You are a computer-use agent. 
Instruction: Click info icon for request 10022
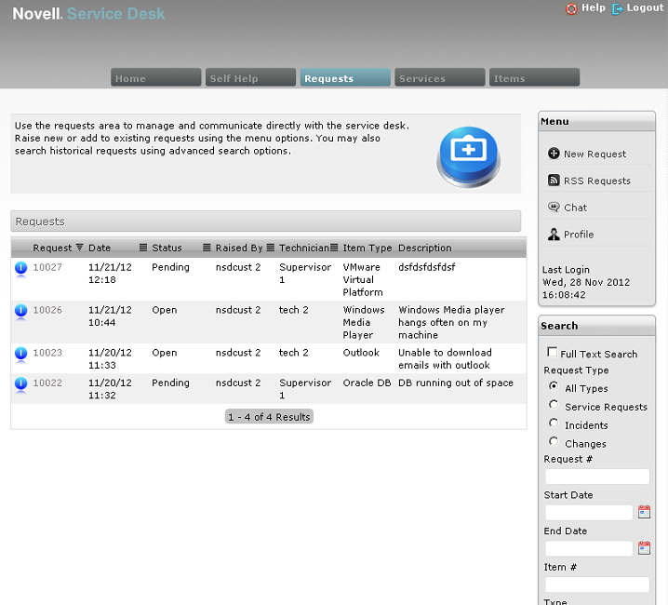[20, 383]
